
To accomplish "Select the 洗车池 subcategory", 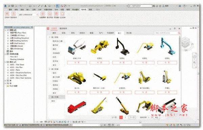I will point(55,61).
